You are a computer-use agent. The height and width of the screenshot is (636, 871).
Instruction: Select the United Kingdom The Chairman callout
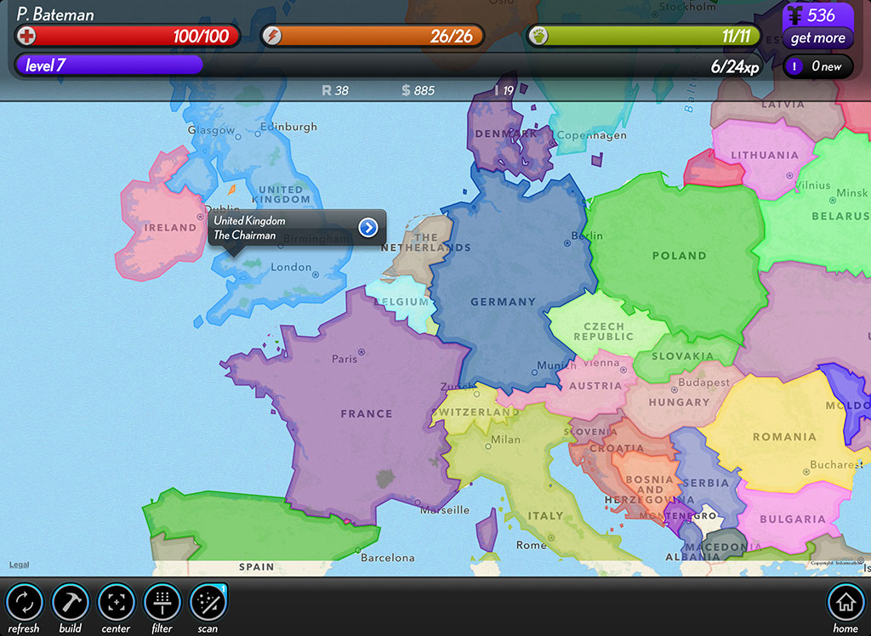coord(297,228)
